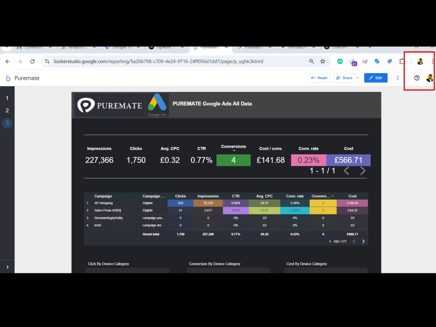Go to next page of campaign table

[363, 242]
